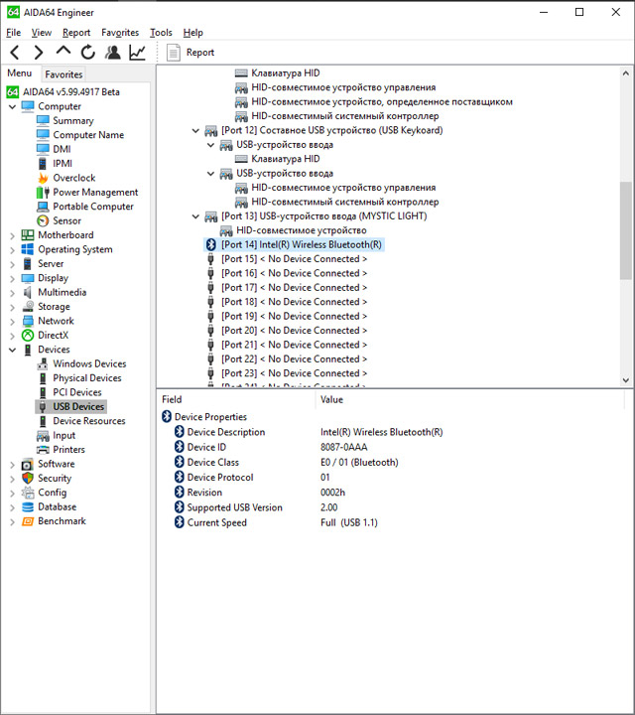Screen dimensions: 635x715
Task: Switch to the Favorites tab
Action: 63,74
